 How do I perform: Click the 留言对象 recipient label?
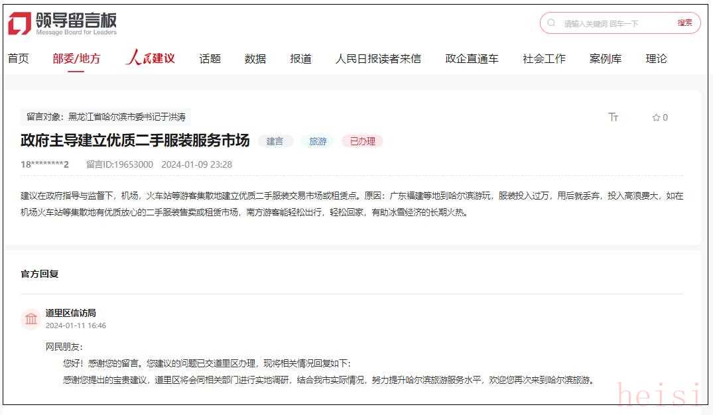click(x=106, y=117)
